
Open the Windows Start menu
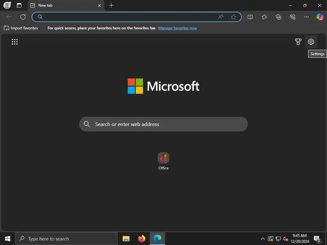8,239
